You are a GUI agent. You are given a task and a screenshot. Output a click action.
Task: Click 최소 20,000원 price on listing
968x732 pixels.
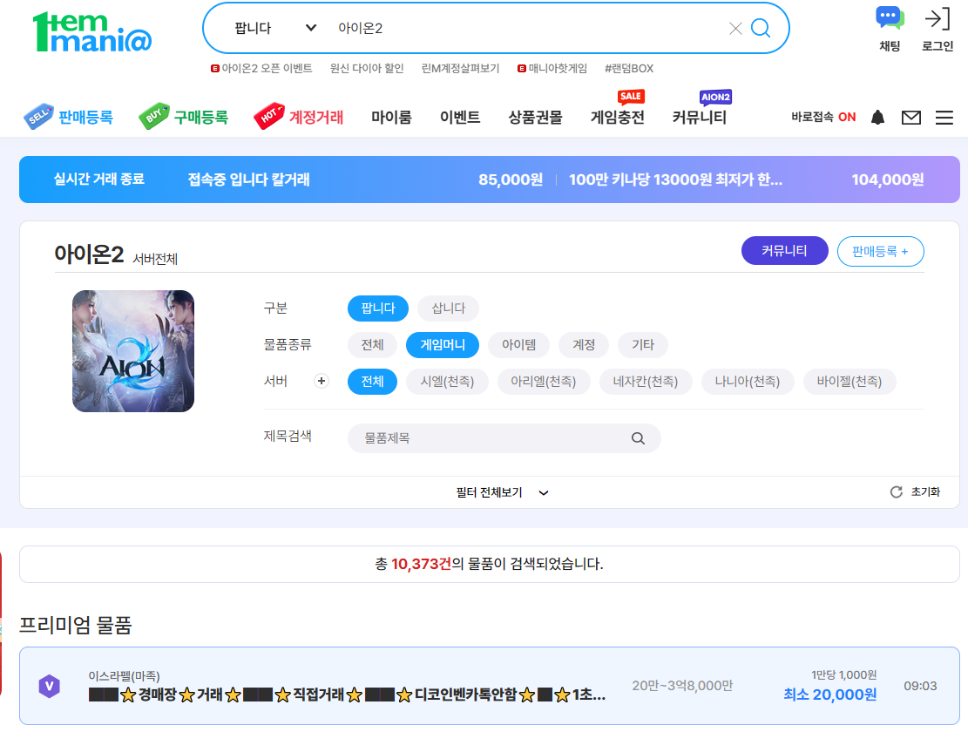[829, 695]
